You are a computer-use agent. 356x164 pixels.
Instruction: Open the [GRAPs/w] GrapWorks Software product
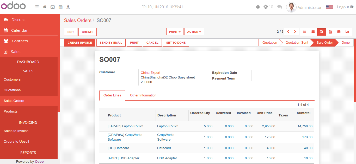click(x=125, y=137)
